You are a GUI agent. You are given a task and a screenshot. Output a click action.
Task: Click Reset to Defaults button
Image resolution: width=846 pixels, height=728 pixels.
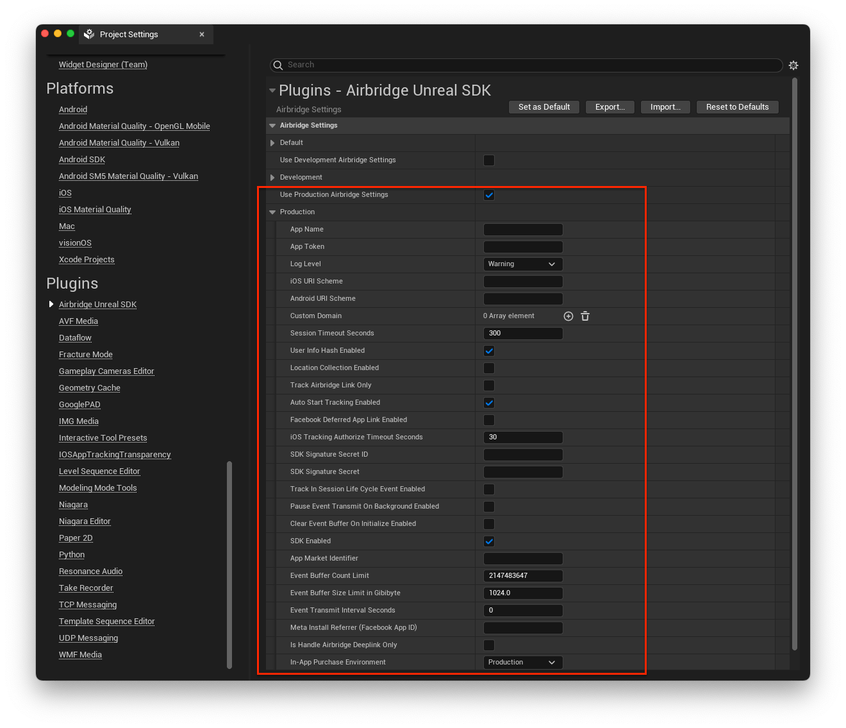pos(738,107)
